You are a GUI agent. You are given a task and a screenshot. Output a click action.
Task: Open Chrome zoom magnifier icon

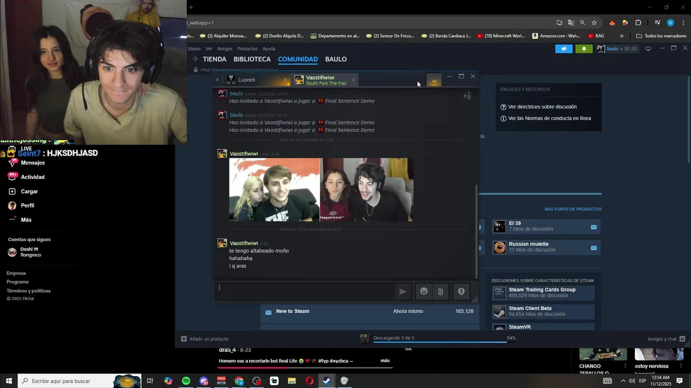pos(582,23)
